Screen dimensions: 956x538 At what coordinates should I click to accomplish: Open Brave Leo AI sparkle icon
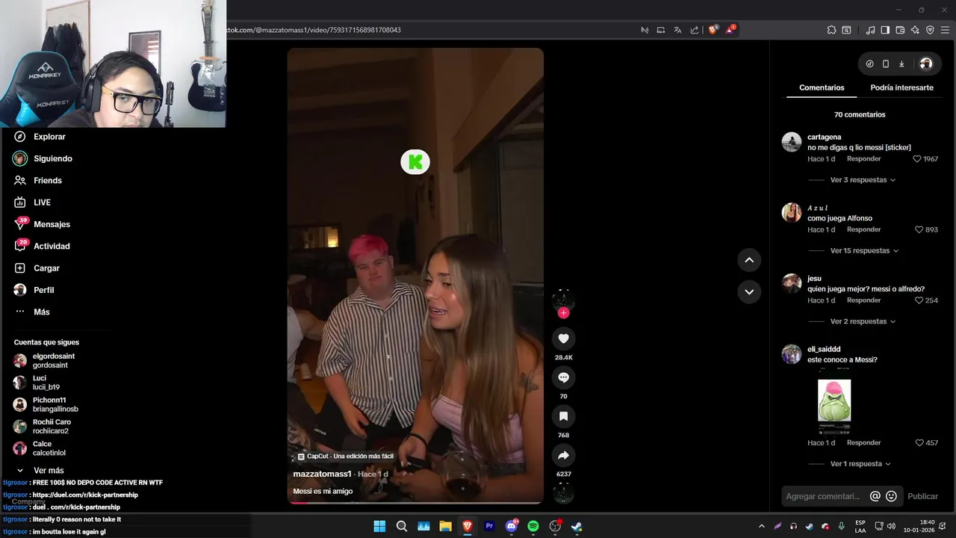click(915, 30)
